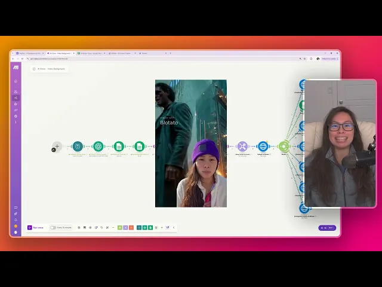Open the help book icon in sidebar
Image resolution: width=382 pixels, height=287 pixels.
point(16,207)
